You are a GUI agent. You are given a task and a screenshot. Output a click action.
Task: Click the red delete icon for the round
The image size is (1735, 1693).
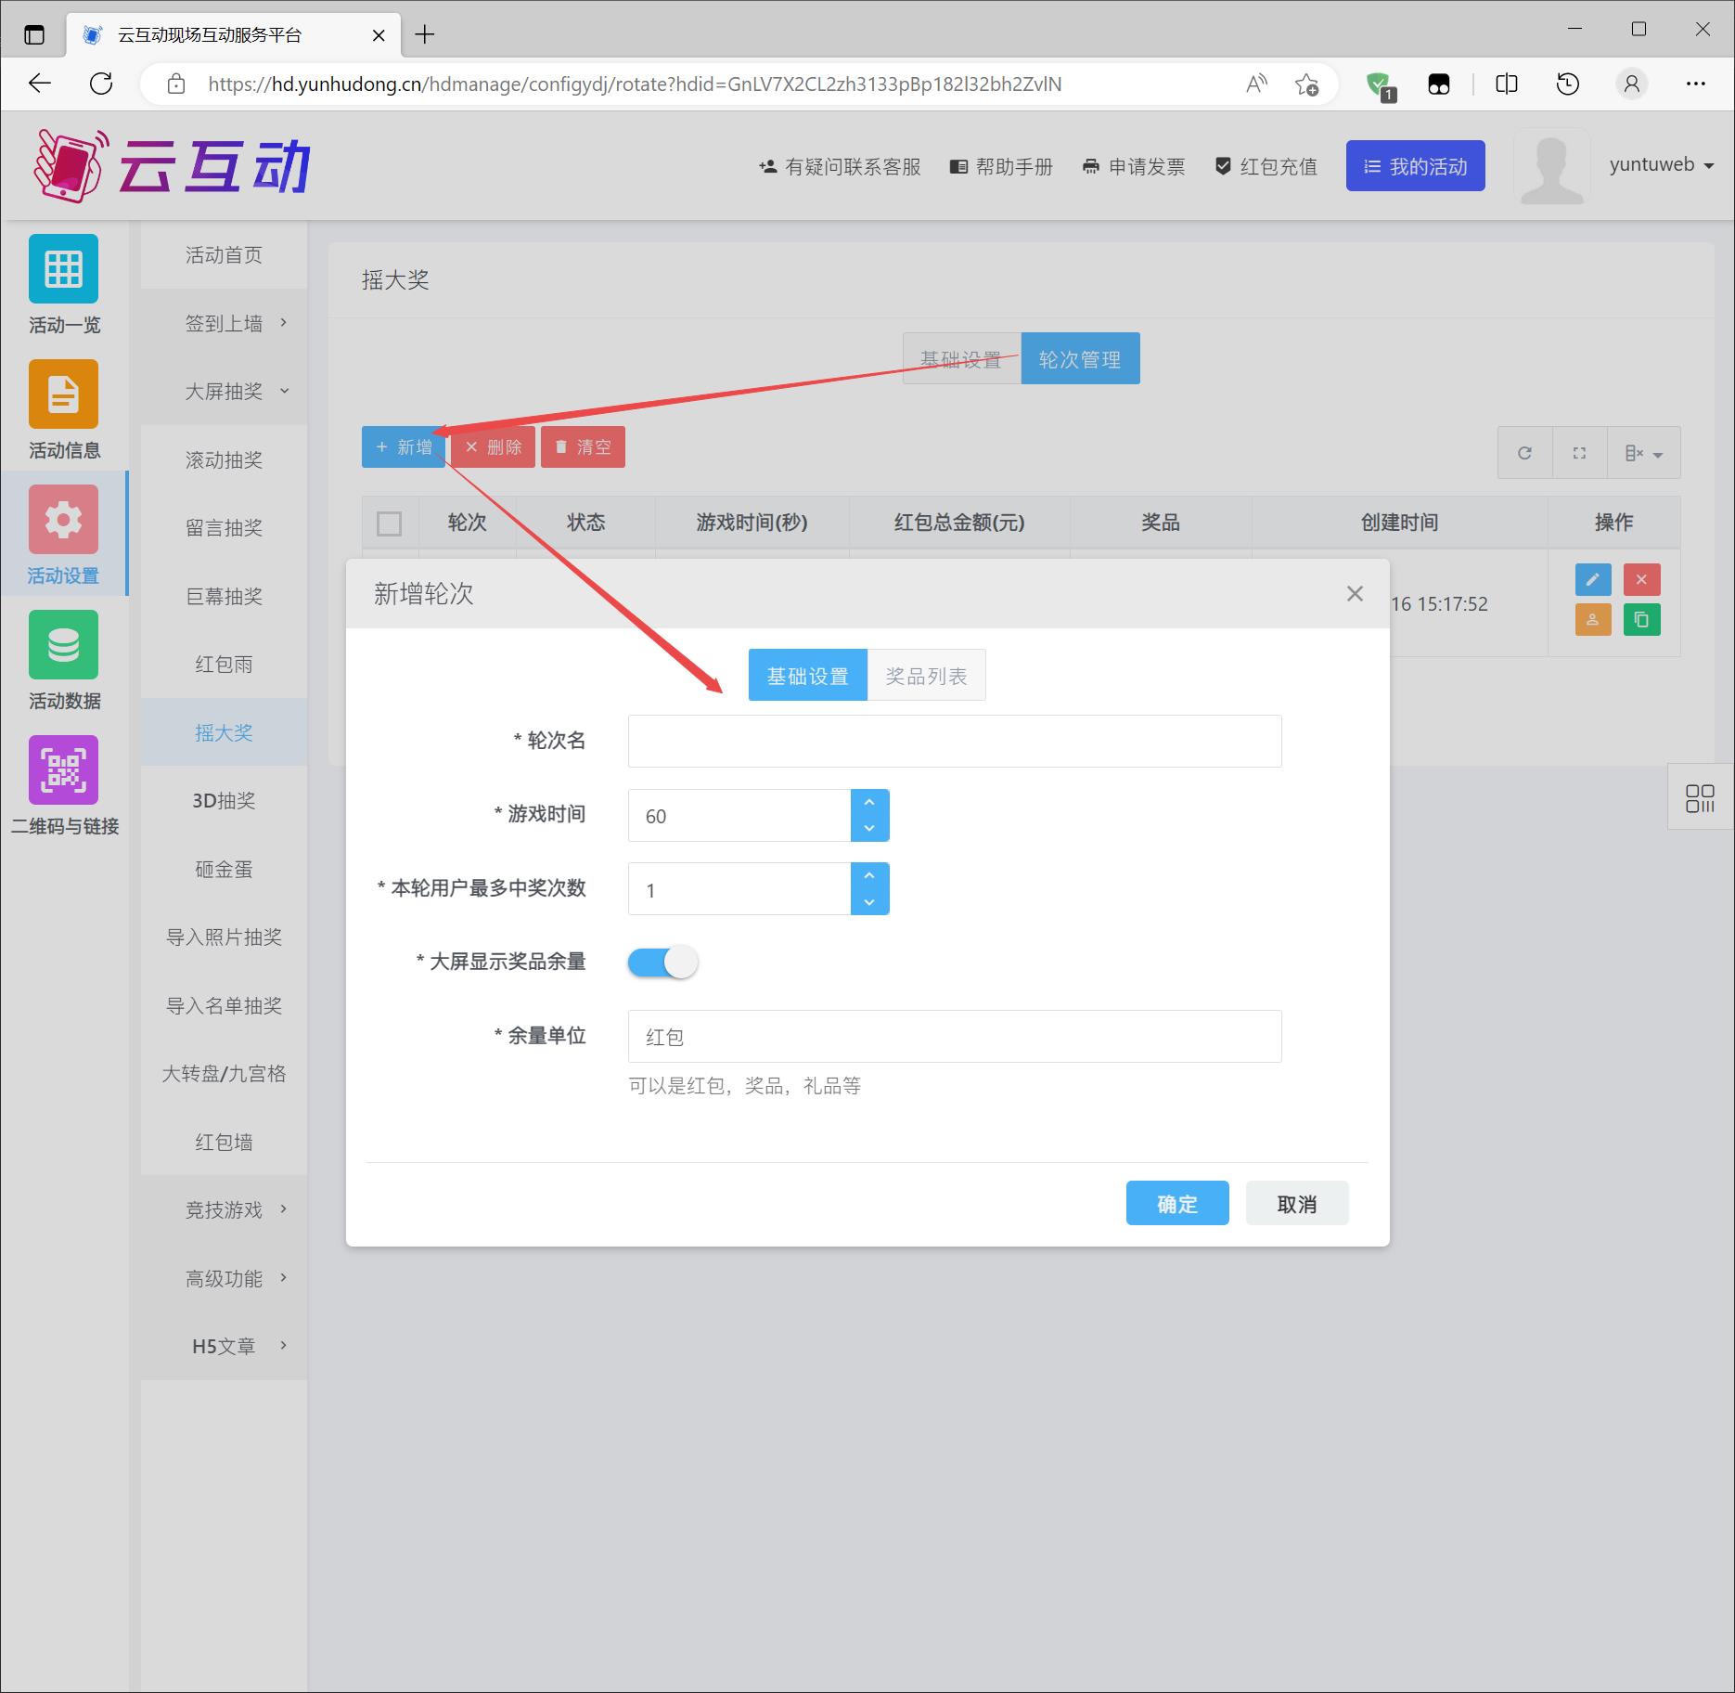click(1642, 579)
